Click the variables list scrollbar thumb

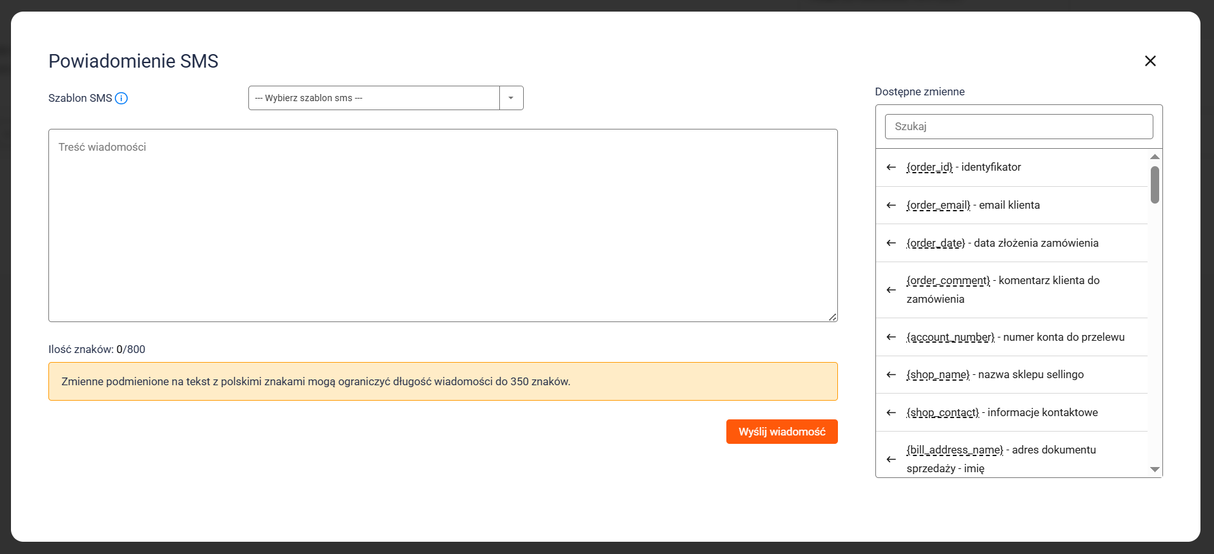pyautogui.click(x=1155, y=185)
